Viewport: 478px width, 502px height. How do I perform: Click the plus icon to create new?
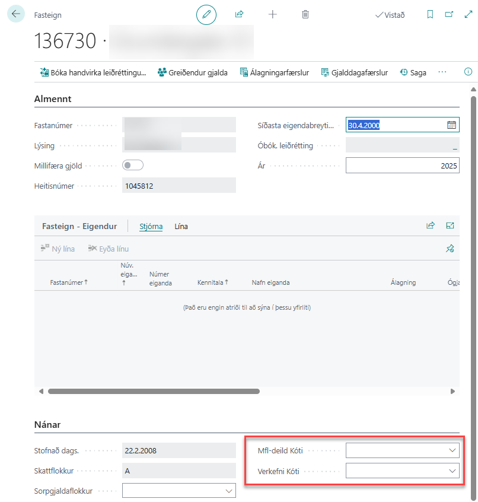pos(273,15)
